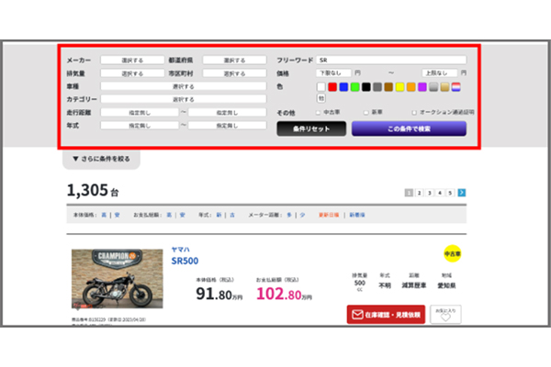
Task: Add SR500 to favorites with heart icon
Action: click(x=445, y=314)
